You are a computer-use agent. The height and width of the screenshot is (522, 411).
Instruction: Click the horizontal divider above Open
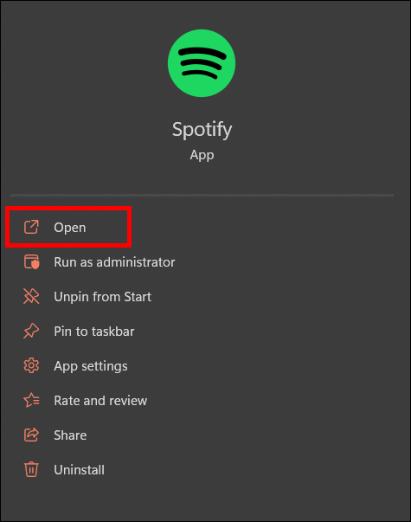202,195
